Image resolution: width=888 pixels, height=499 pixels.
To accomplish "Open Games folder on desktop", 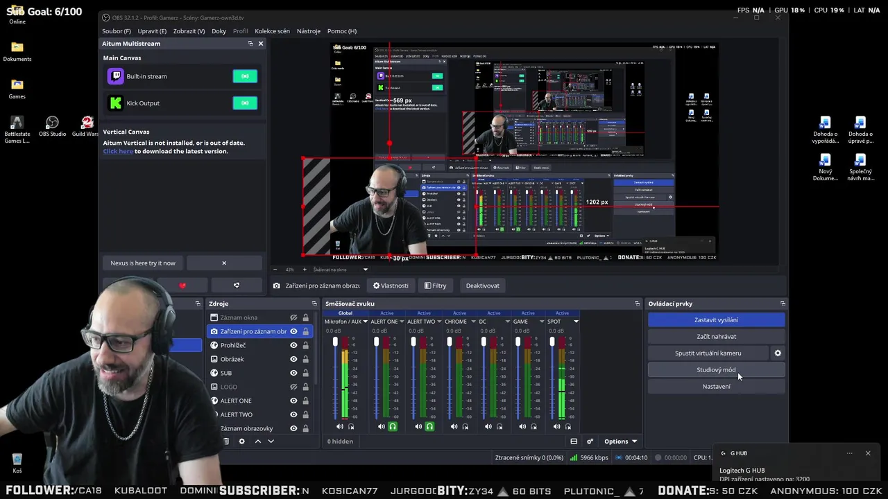I will pyautogui.click(x=17, y=89).
